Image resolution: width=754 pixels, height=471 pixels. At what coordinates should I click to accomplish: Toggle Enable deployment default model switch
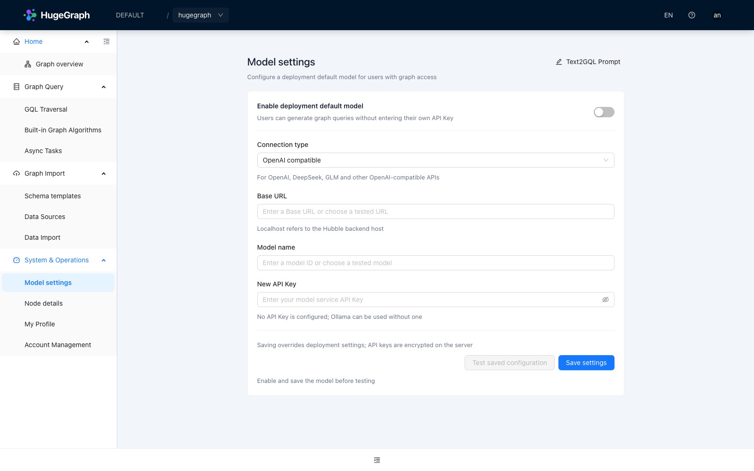coord(604,112)
